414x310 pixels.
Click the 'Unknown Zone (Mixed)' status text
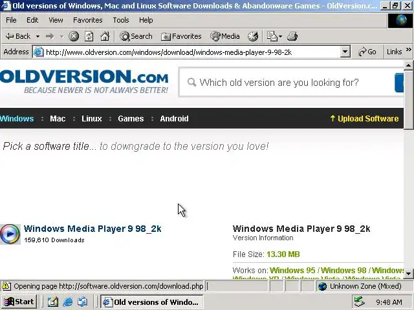[365, 286]
